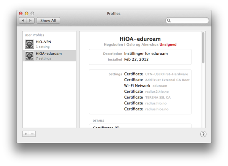Click the Wi-Fi Network eduroam setting
This screenshot has height=166, width=228.
tap(146, 86)
